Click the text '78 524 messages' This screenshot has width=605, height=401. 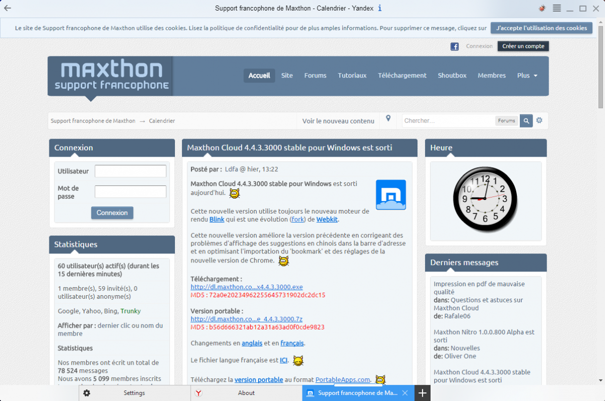point(83,371)
